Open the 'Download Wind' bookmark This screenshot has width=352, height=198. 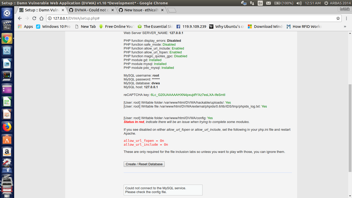point(265,26)
